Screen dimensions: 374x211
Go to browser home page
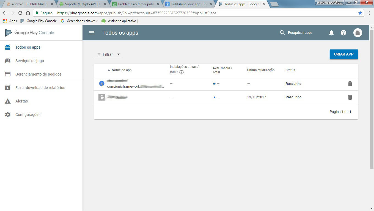coord(28,13)
